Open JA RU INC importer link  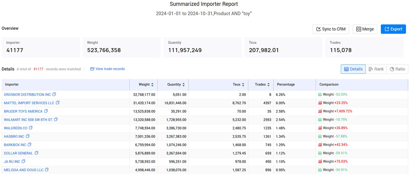click(x=12, y=162)
